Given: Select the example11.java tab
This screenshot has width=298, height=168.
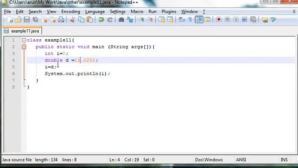Looking at the screenshot, I should coord(22,31).
